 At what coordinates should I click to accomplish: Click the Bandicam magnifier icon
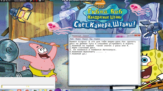(x=7, y=1)
